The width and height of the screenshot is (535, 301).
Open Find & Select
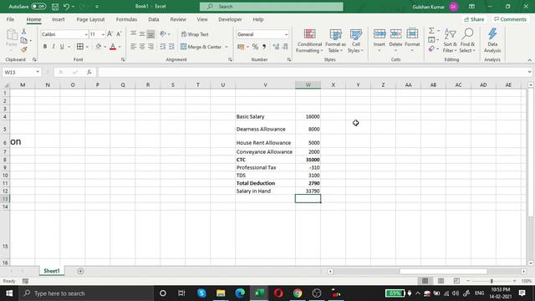(467, 41)
